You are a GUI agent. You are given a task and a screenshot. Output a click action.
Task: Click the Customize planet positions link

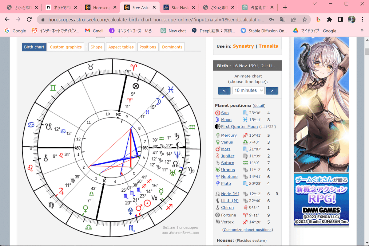(248, 230)
